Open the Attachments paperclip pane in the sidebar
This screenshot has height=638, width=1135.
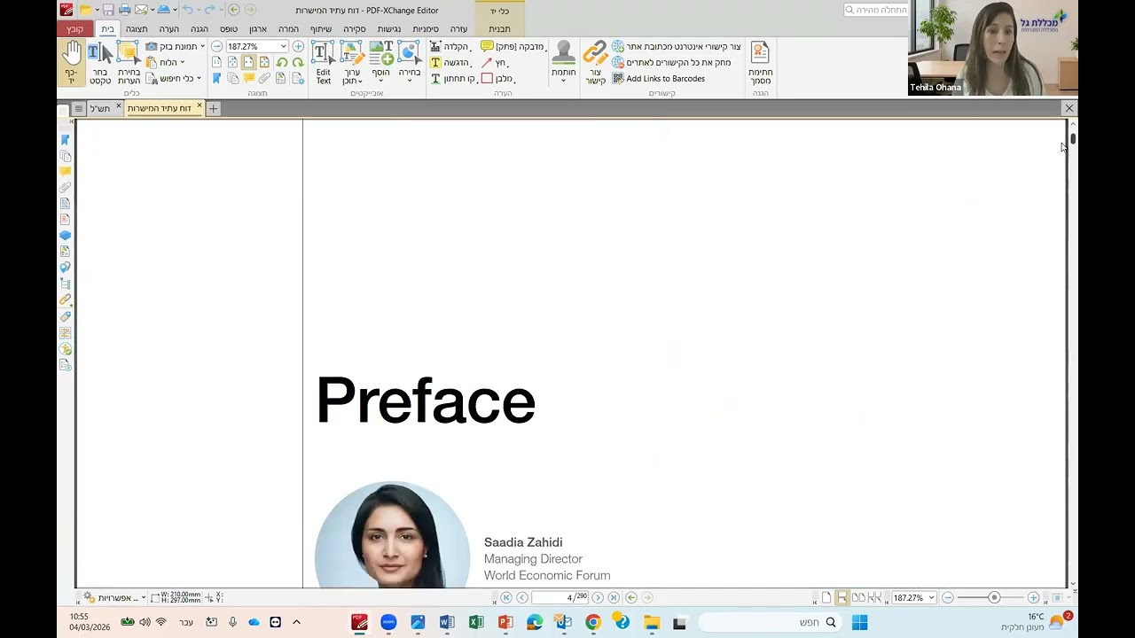pos(65,187)
